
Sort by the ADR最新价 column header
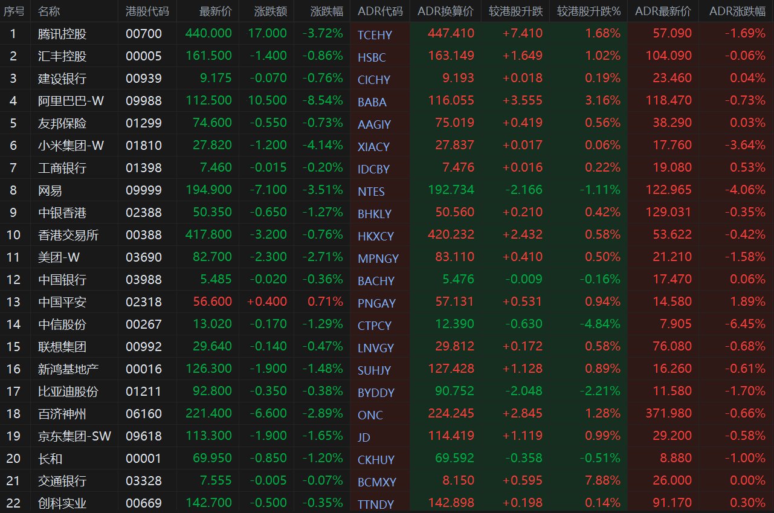(x=663, y=11)
